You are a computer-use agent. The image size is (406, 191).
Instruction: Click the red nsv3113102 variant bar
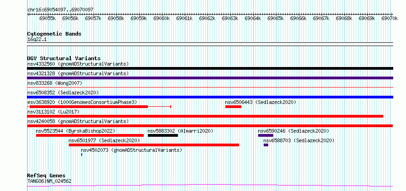(x=205, y=116)
